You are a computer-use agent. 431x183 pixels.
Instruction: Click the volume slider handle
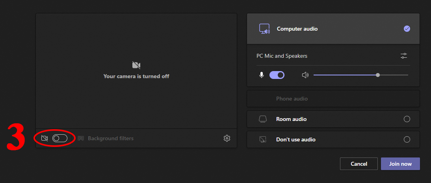[x=378, y=75]
